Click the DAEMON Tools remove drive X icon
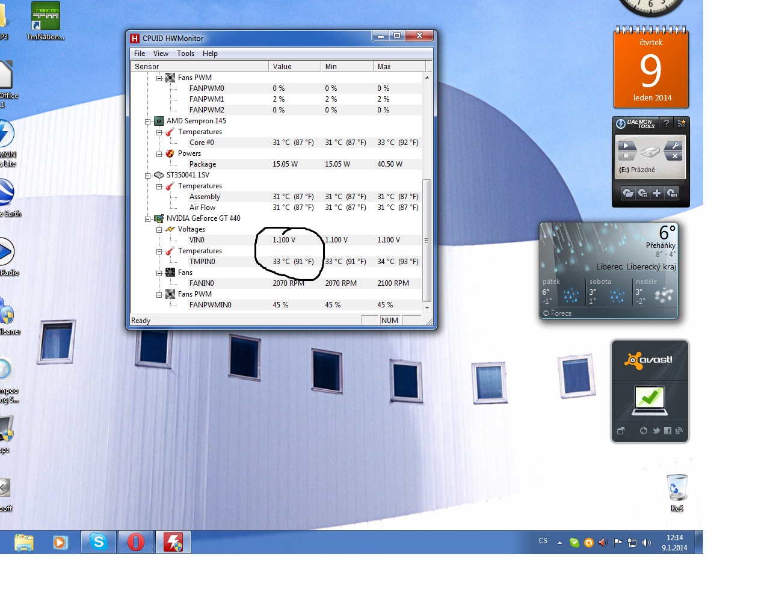770x616 pixels. [x=674, y=156]
